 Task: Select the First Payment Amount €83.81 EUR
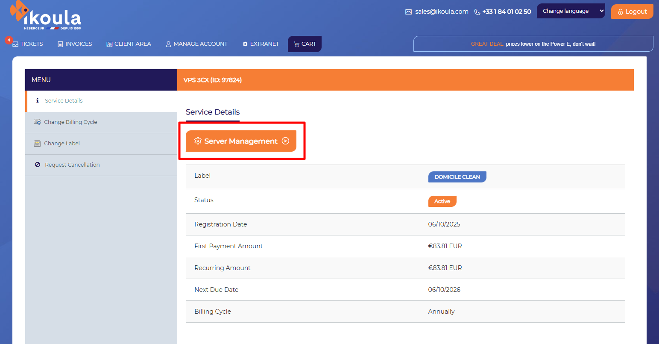pos(445,246)
